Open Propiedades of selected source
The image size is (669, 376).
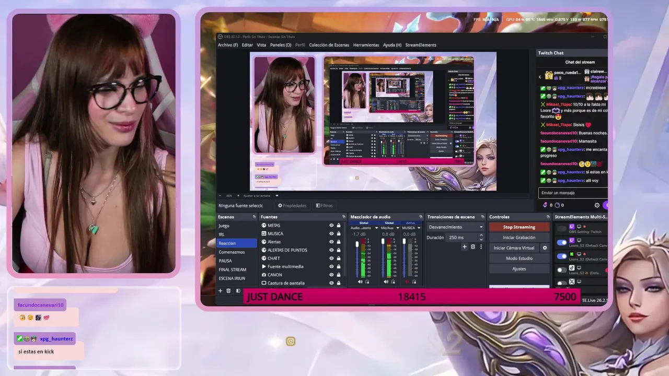point(292,206)
